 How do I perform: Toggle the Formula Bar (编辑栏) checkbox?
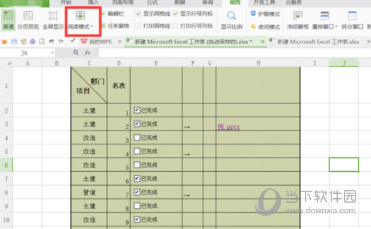click(103, 14)
